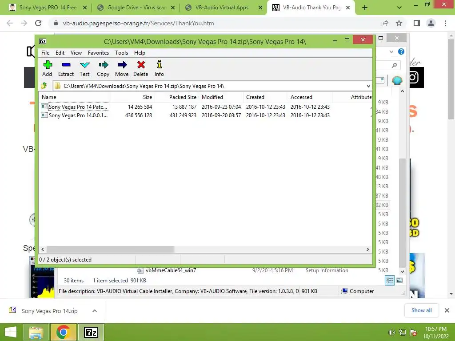Open a new Chrome tab
This screenshot has height=341, width=455.
pyautogui.click(x=365, y=8)
